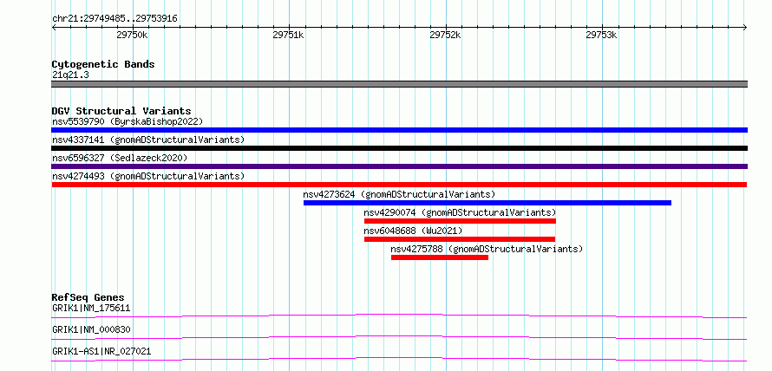
Task: Open the nsv4337141 (gnomADStructuralVariants) label
Action: point(148,140)
